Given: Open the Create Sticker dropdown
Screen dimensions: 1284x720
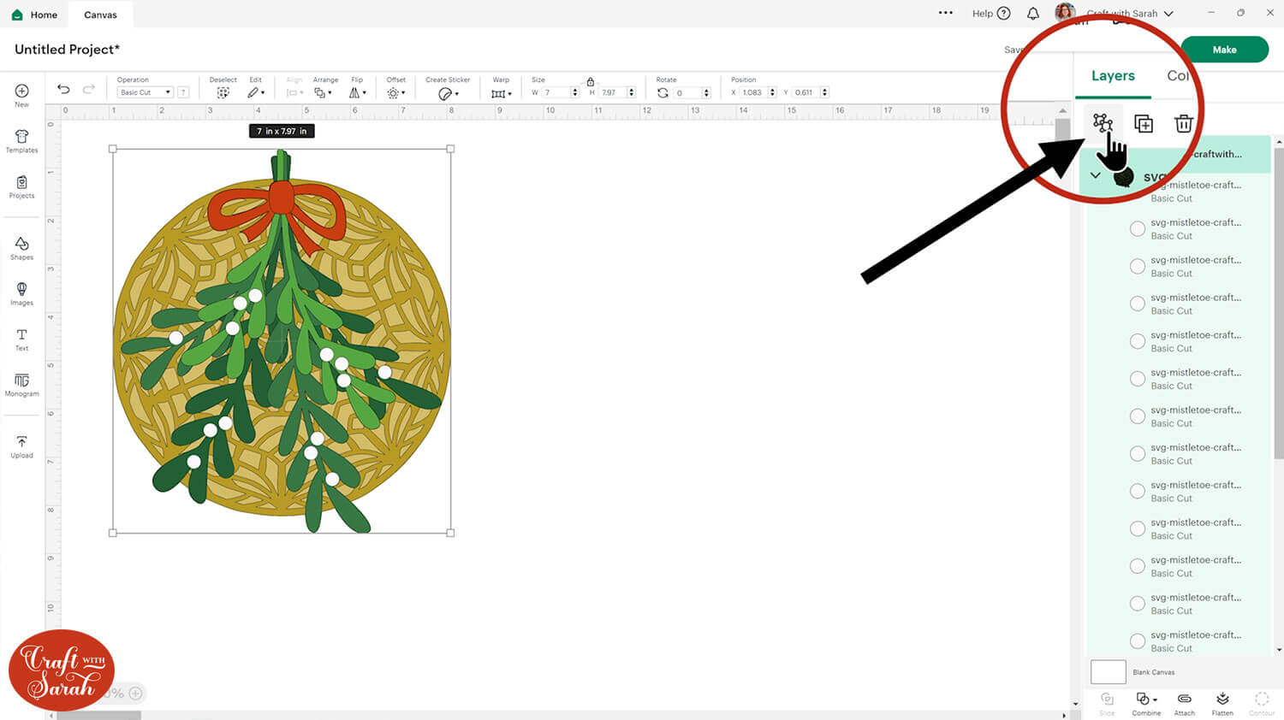Looking at the screenshot, I should [448, 93].
